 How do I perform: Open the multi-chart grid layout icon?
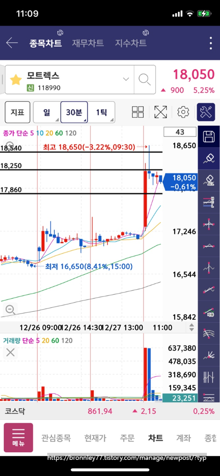click(x=138, y=112)
